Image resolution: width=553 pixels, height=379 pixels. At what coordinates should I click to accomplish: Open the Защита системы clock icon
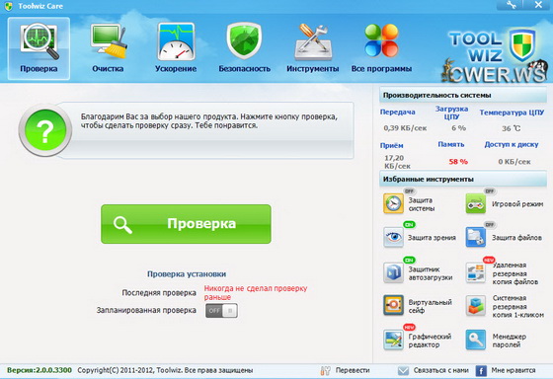coord(393,203)
